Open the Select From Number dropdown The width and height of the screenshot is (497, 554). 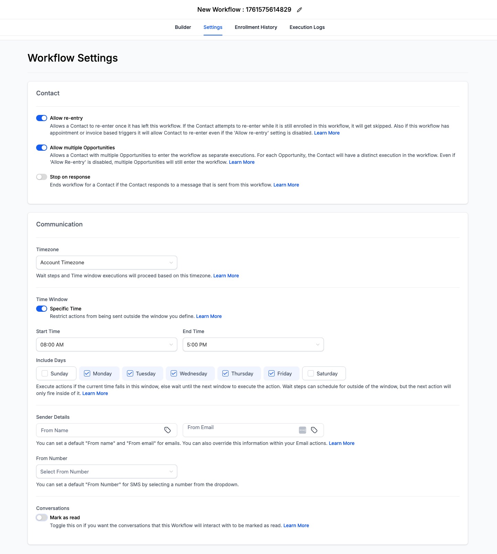(107, 471)
